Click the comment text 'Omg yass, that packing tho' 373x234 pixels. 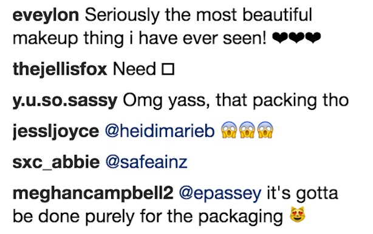click(236, 100)
